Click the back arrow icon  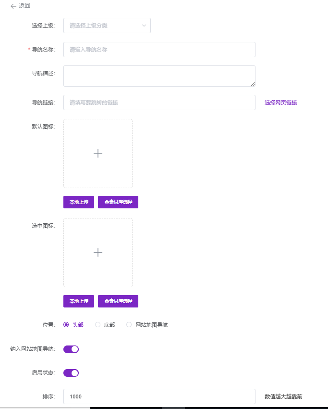click(x=13, y=6)
